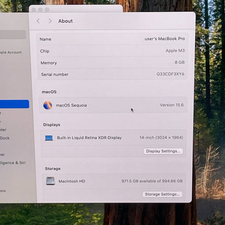
Task: Open Intelligence & Siri sidebar item
Action: click(x=12, y=163)
